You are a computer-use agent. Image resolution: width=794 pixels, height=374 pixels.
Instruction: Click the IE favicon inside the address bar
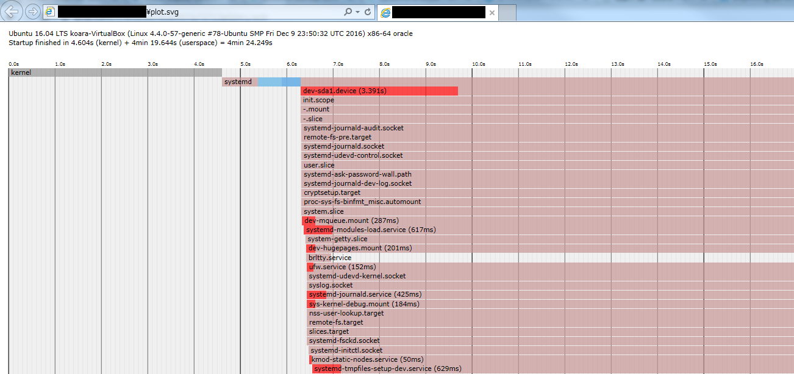(x=49, y=12)
